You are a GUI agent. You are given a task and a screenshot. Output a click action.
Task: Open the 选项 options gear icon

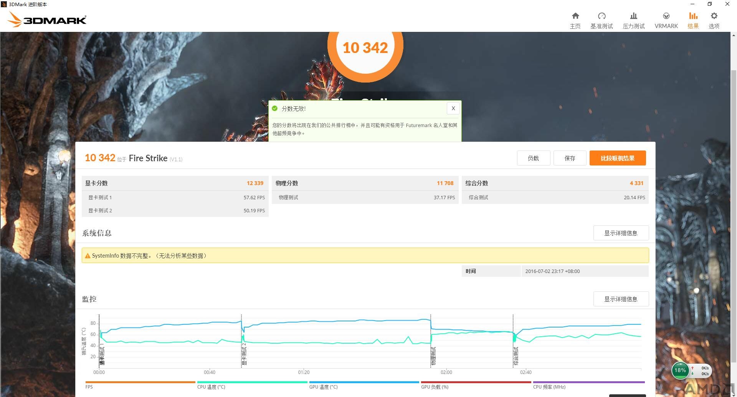coord(714,16)
